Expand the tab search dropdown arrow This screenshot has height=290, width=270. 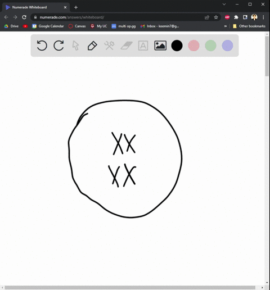(224, 4)
